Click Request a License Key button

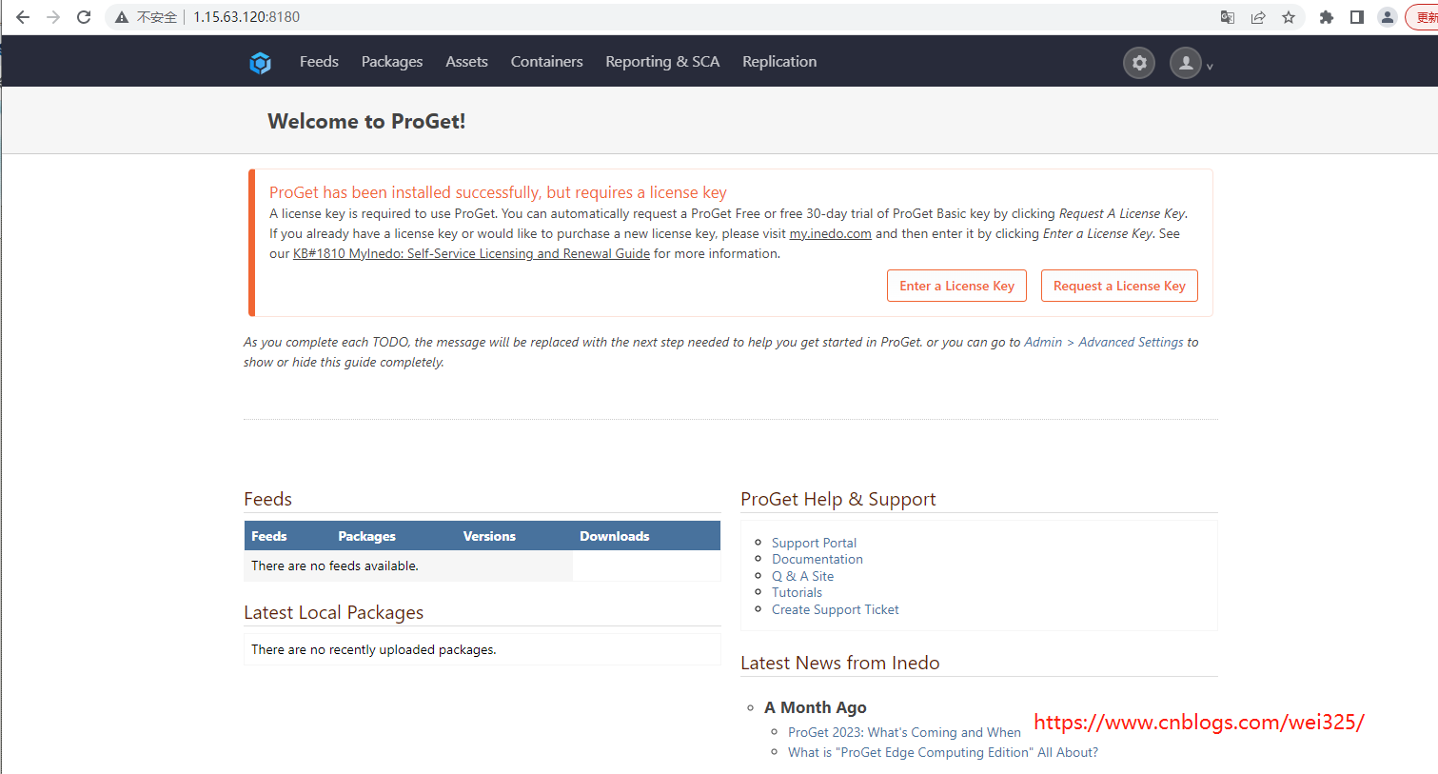(1119, 286)
